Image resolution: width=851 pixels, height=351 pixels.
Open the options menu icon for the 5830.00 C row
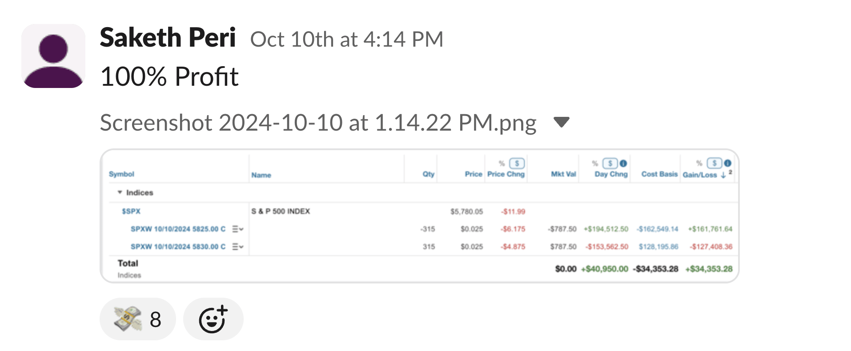236,247
